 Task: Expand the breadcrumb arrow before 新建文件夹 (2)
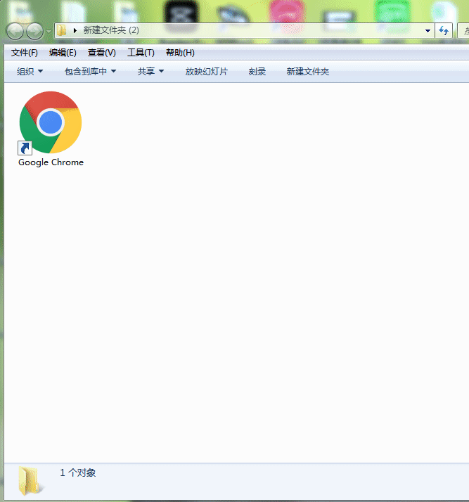(75, 30)
